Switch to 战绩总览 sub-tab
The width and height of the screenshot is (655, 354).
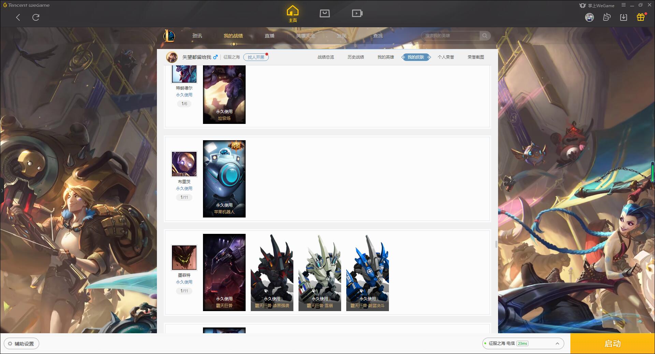pos(326,57)
